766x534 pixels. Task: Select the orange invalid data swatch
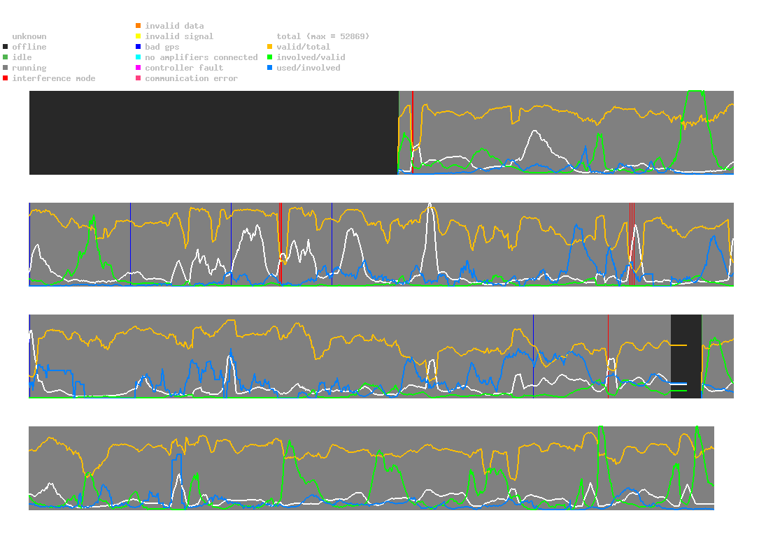pos(139,26)
